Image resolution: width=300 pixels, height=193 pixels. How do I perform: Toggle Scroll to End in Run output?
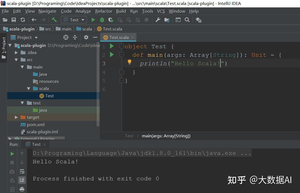pyautogui.click(x=22, y=180)
